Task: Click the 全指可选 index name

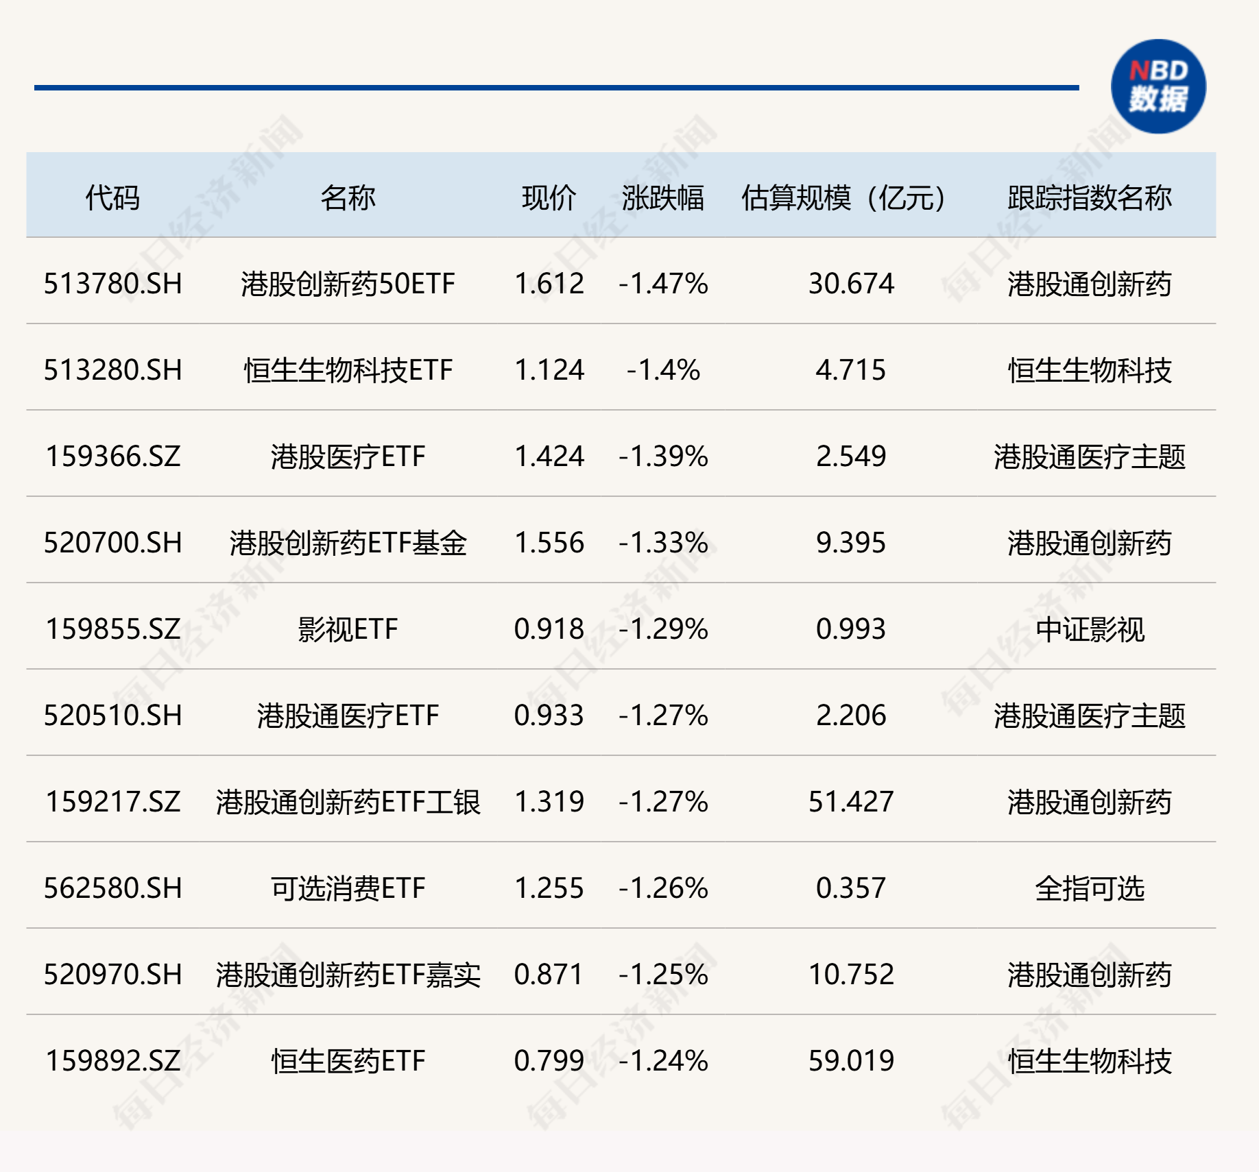Action: coord(1089,888)
